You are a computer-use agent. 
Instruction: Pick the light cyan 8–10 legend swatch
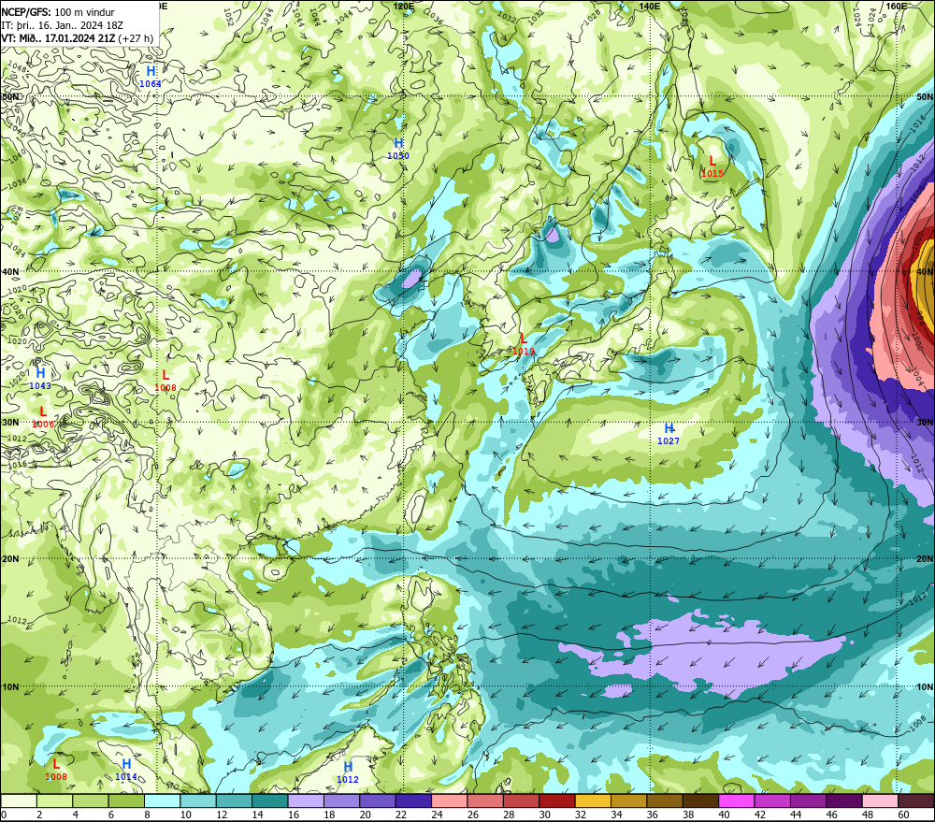coord(162,800)
